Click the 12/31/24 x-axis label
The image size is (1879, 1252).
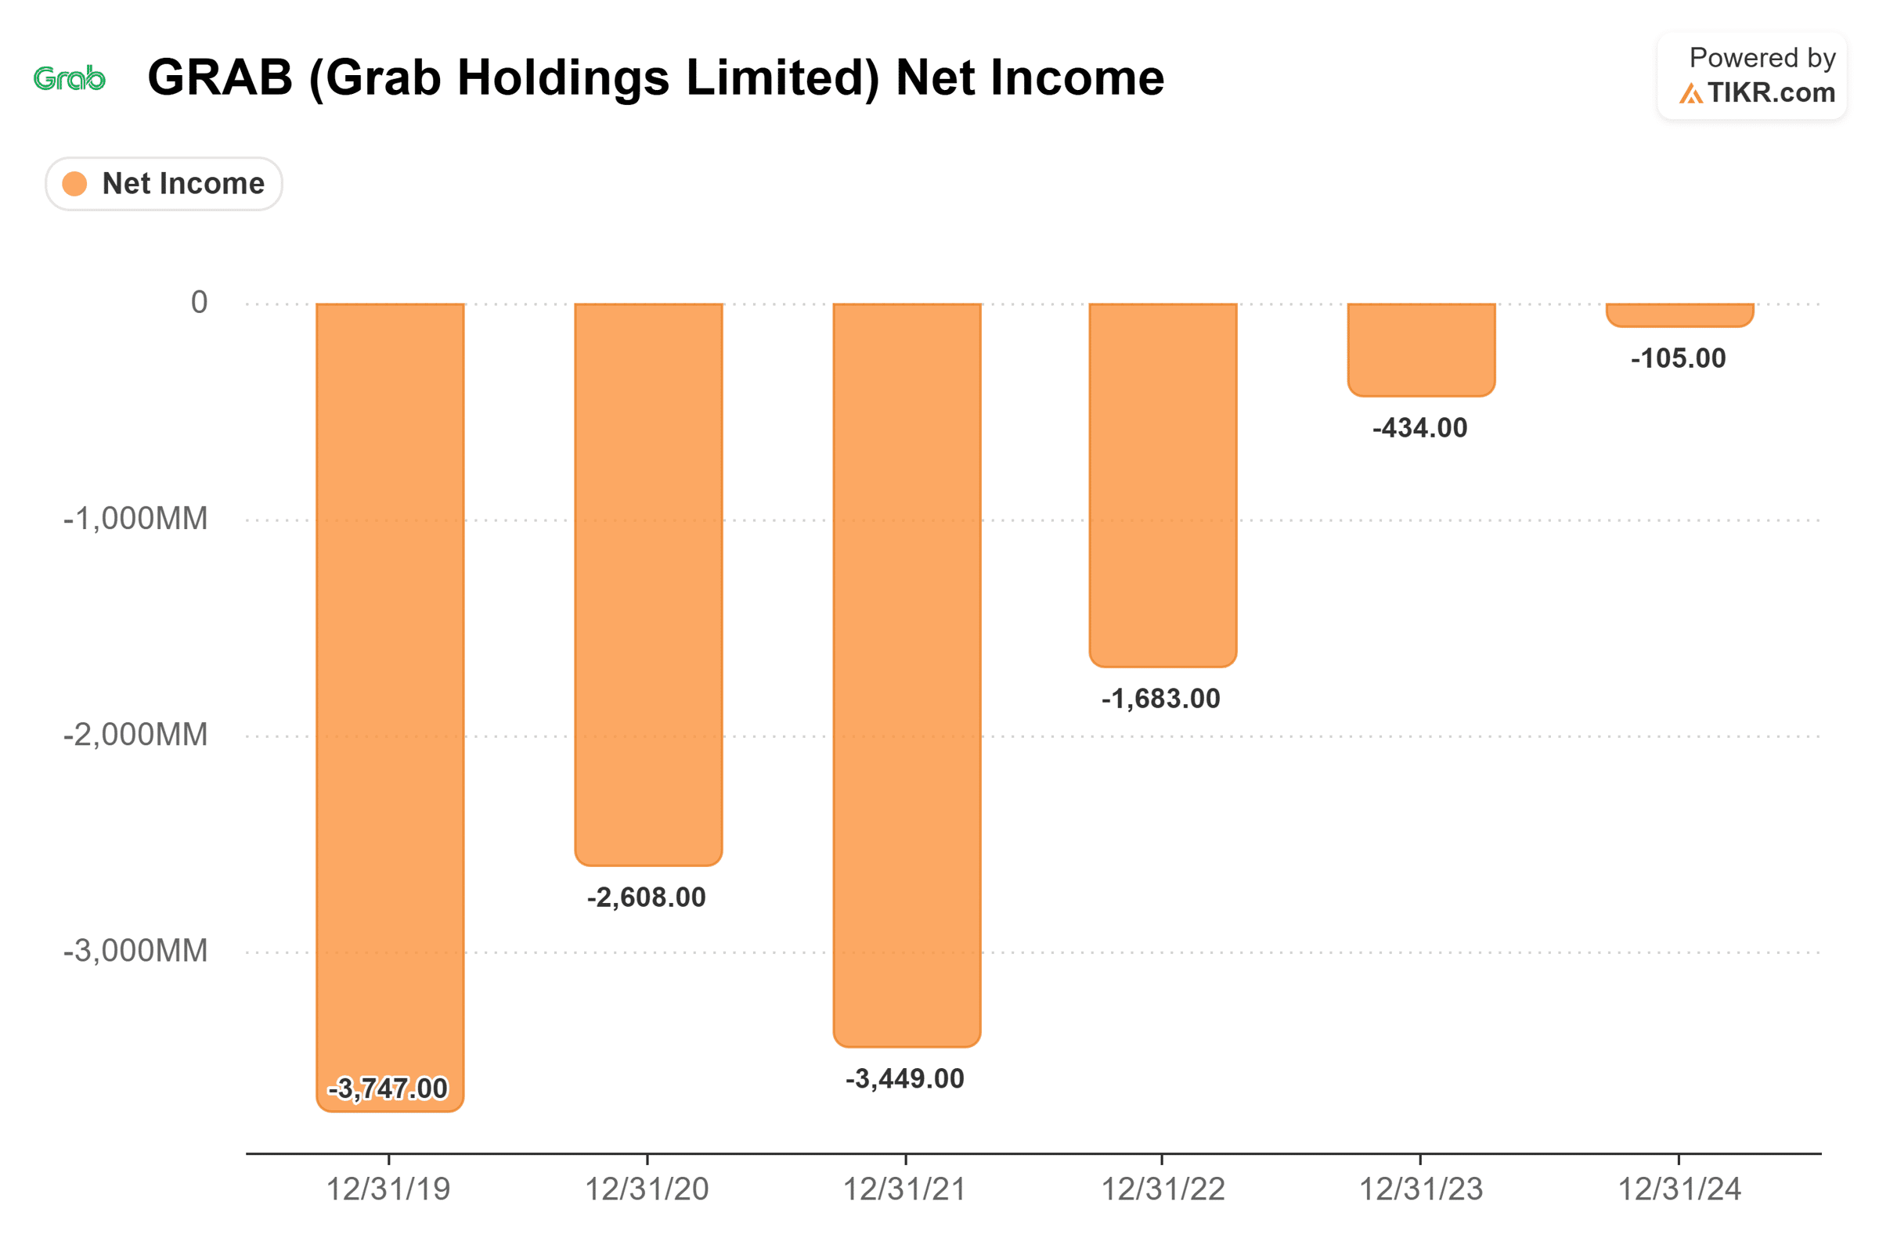[x=1679, y=1189]
